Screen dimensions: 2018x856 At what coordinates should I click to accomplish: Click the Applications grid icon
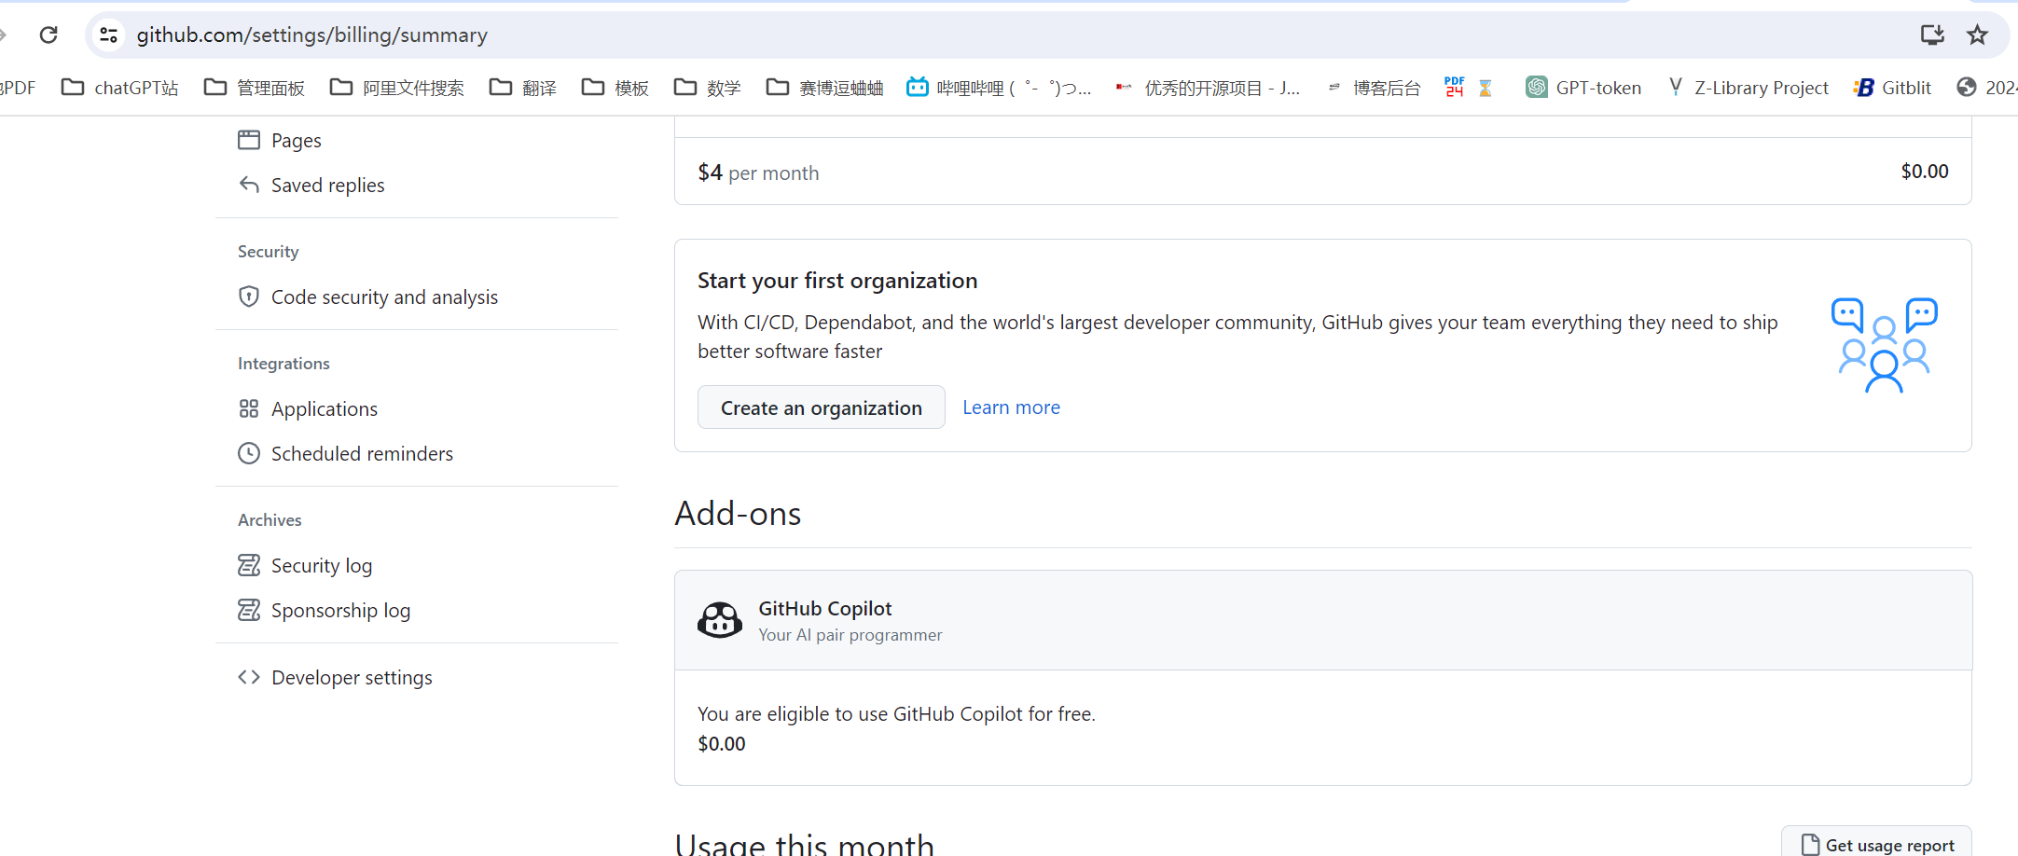pos(249,408)
